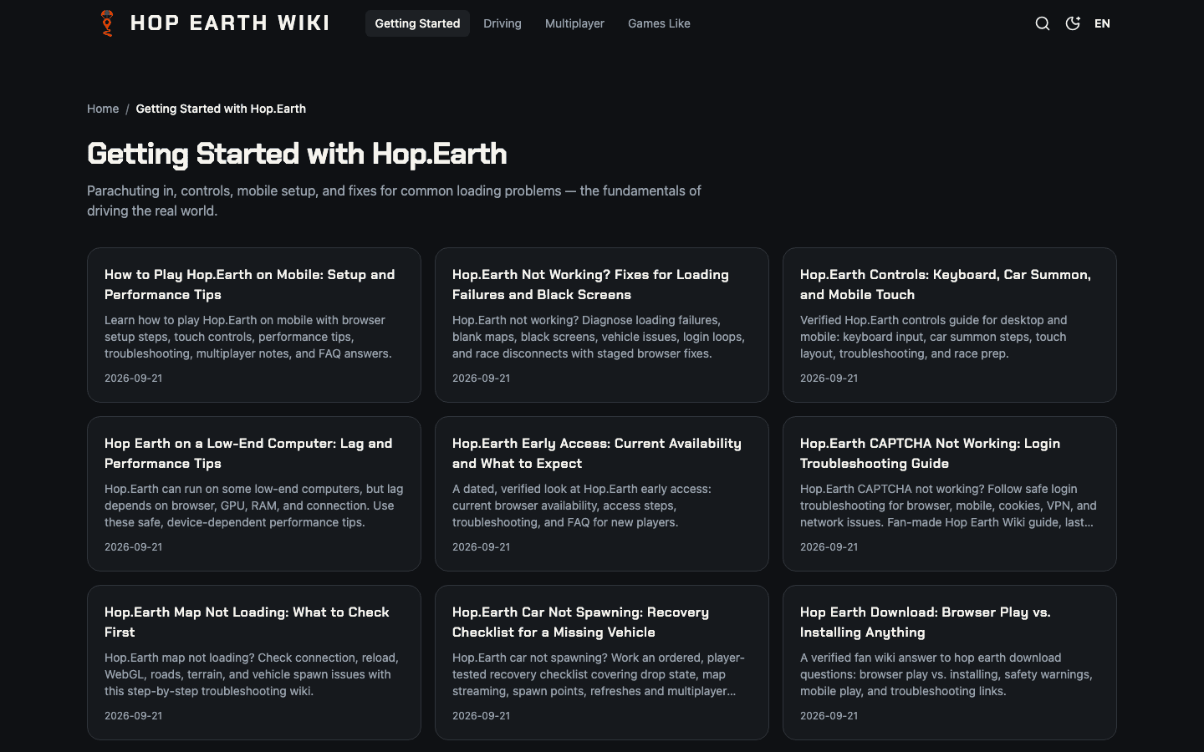The width and height of the screenshot is (1204, 752).
Task: Click the 'Verified Hop.Earth controls guide' description
Action: coord(934,337)
